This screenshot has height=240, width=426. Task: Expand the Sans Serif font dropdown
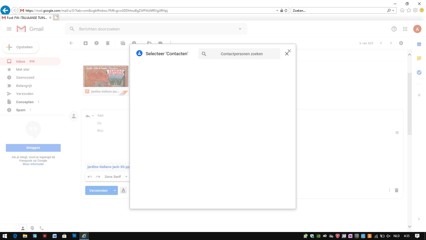tap(126, 177)
